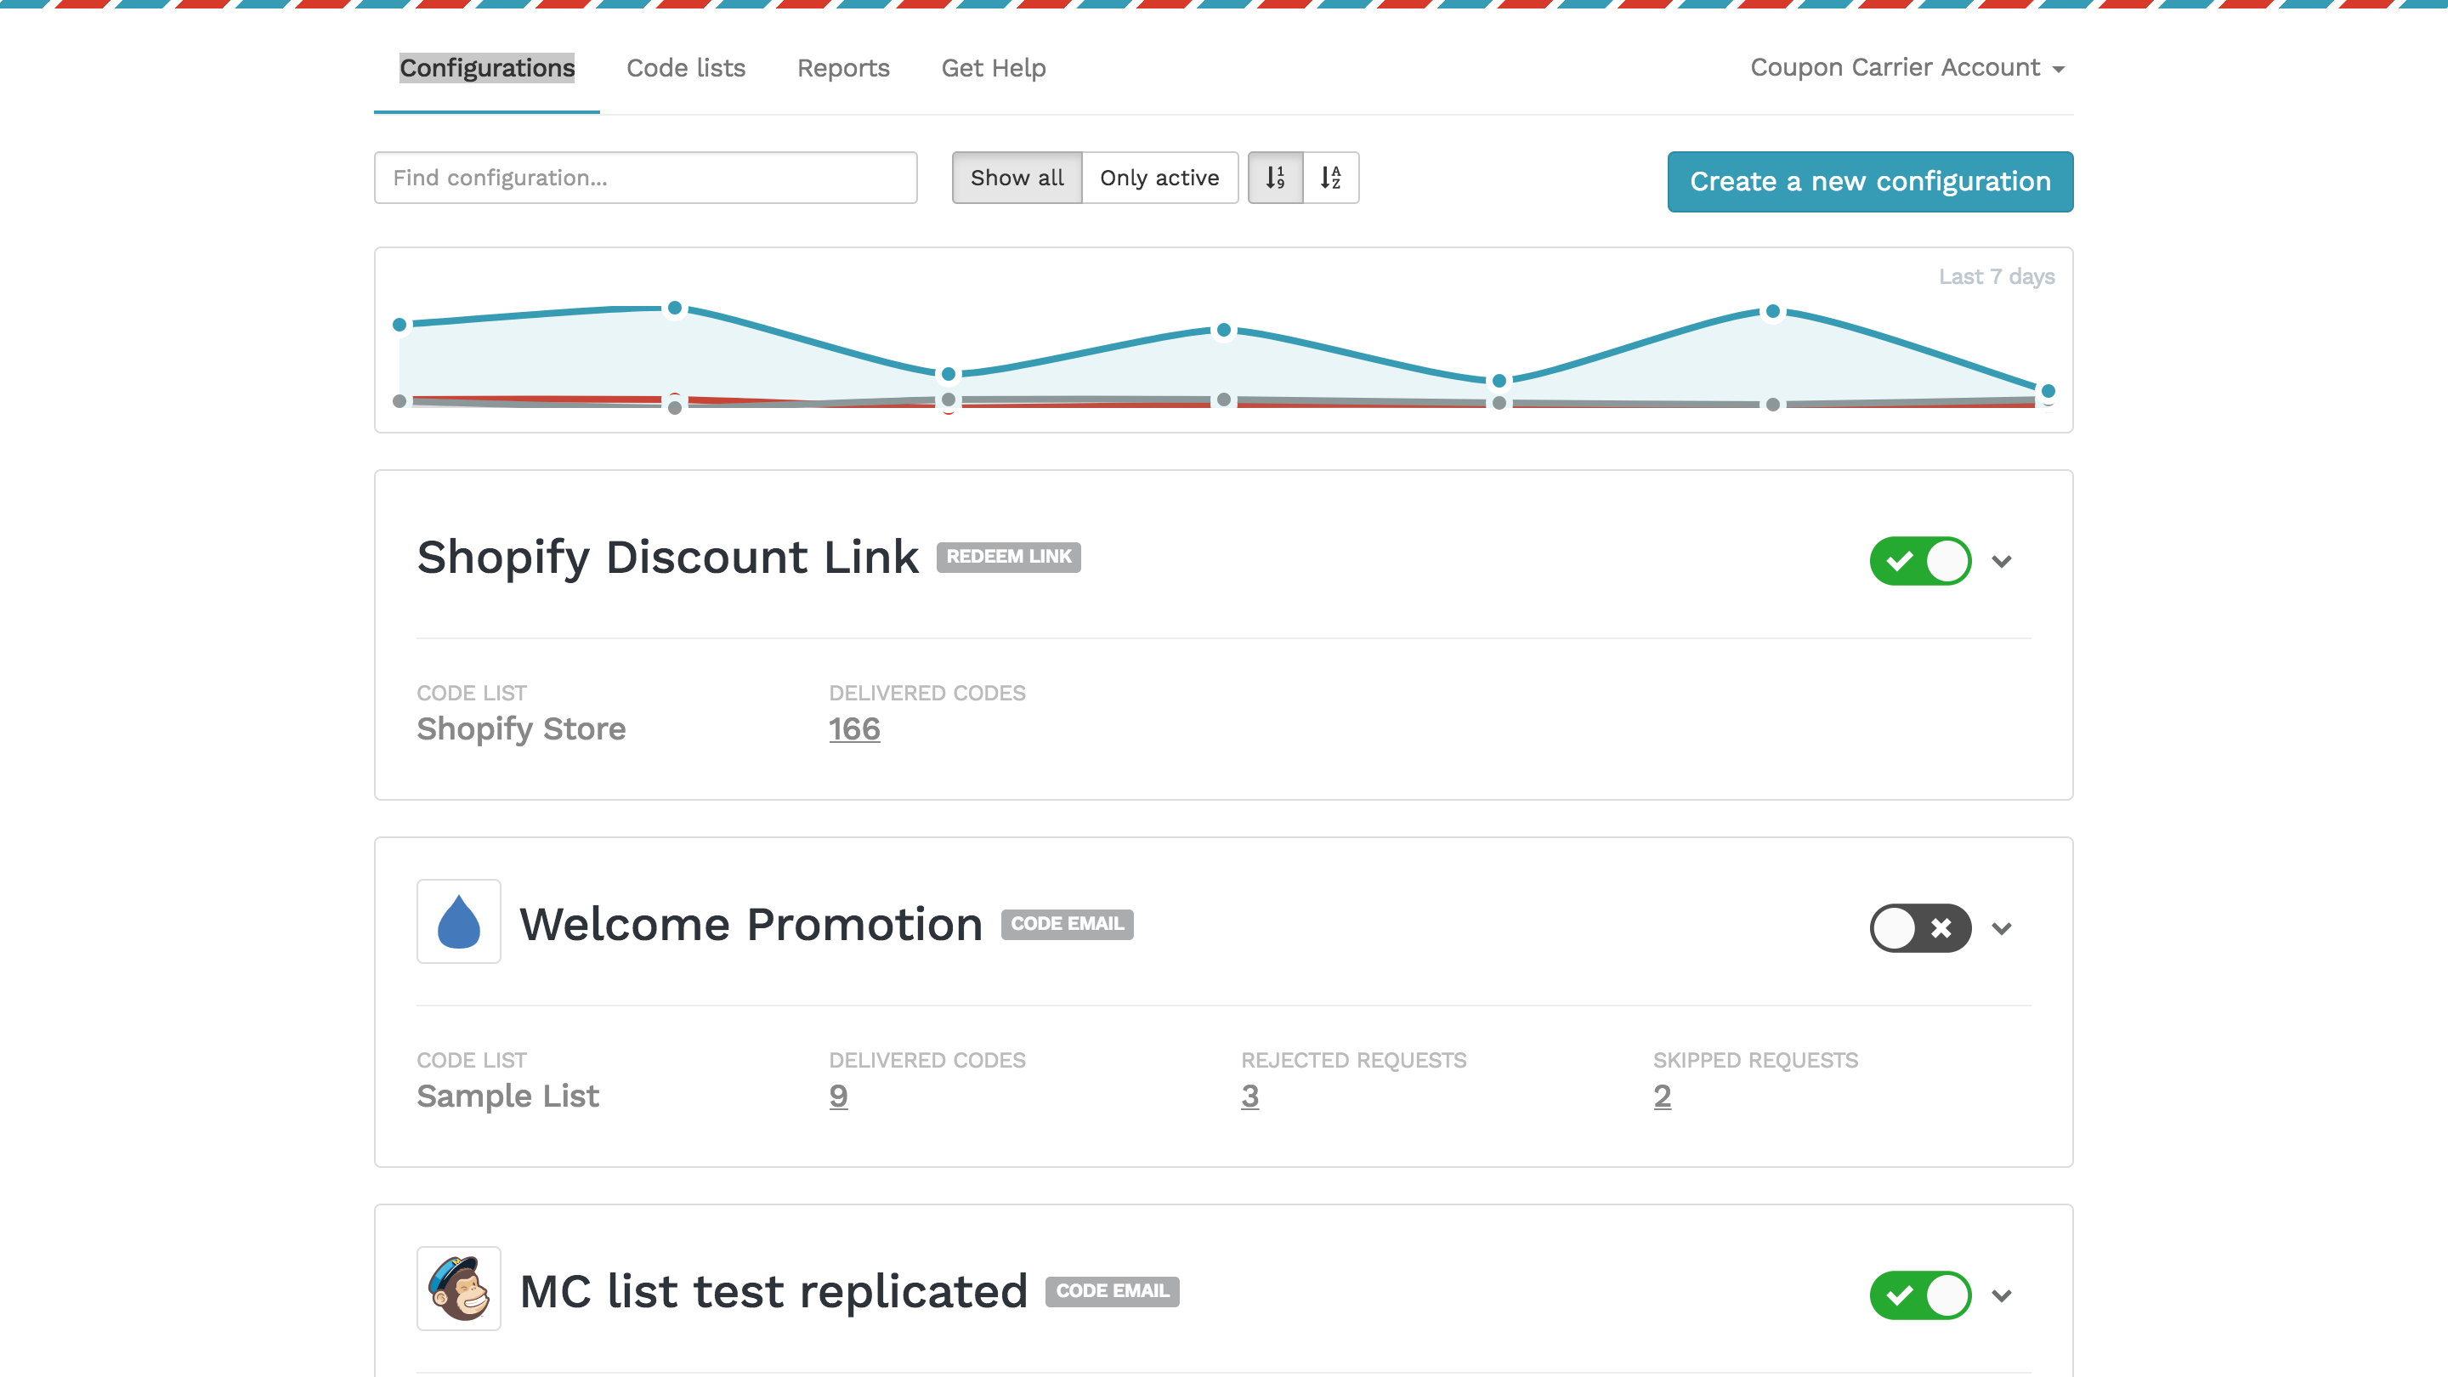Click the water drop icon for Welcome Promotion
The height and width of the screenshot is (1377, 2448).
click(x=458, y=921)
